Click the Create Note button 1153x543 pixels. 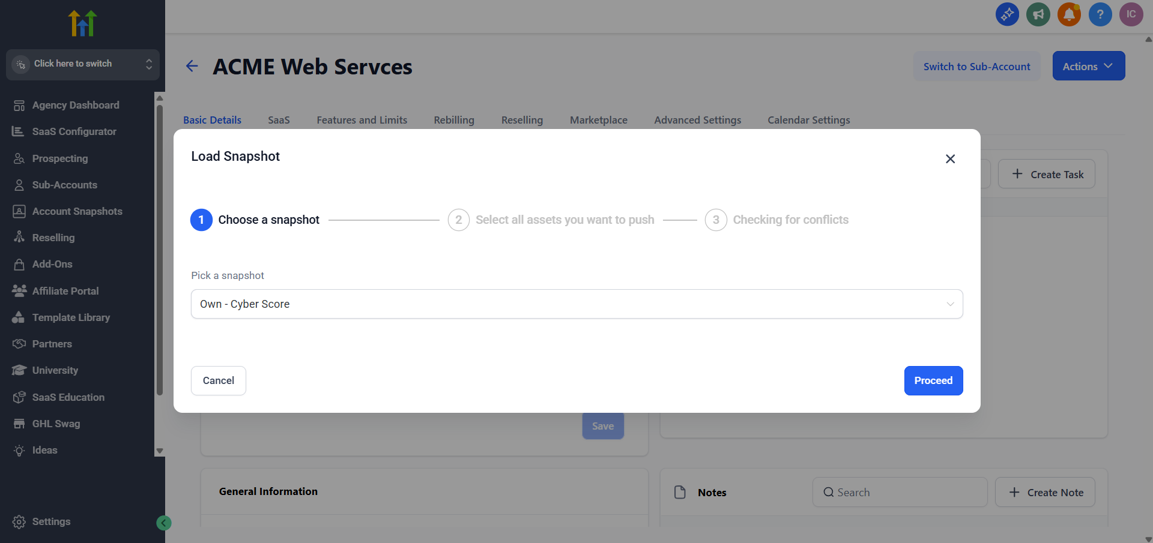point(1046,492)
